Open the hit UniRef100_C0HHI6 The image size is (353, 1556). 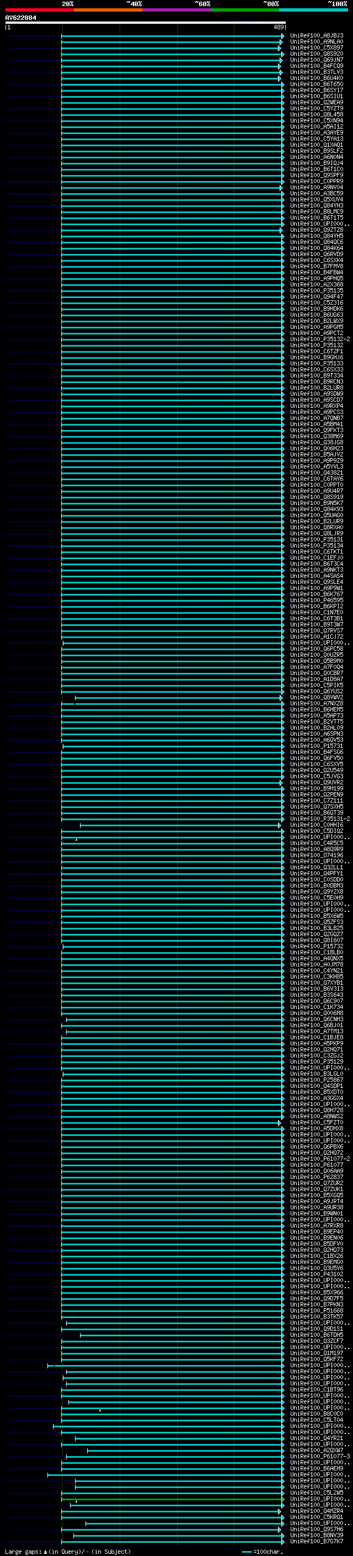[316, 825]
